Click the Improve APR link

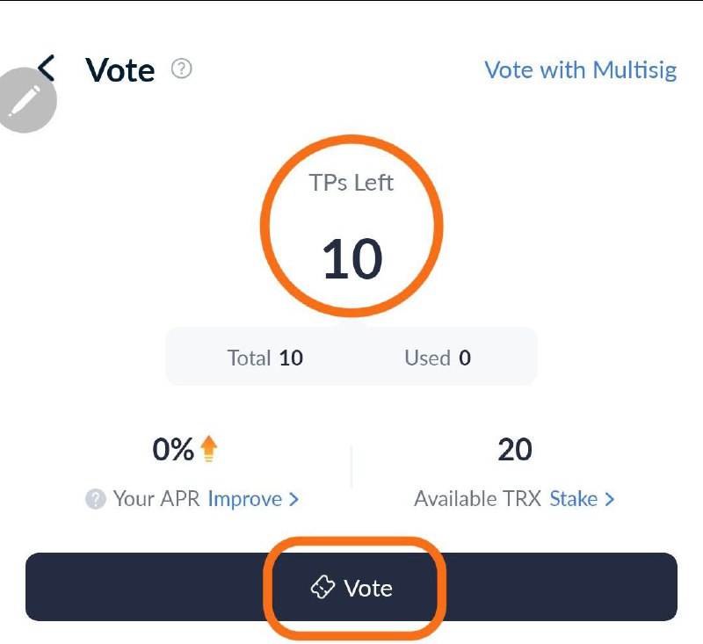(x=245, y=499)
